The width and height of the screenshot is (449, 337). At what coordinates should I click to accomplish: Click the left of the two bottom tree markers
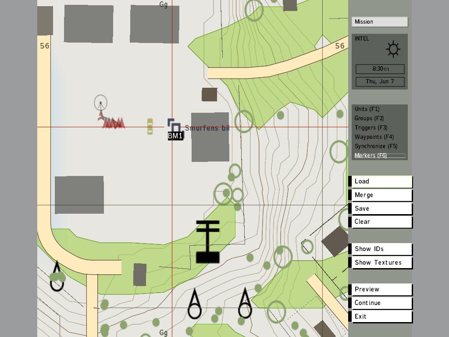(x=195, y=304)
